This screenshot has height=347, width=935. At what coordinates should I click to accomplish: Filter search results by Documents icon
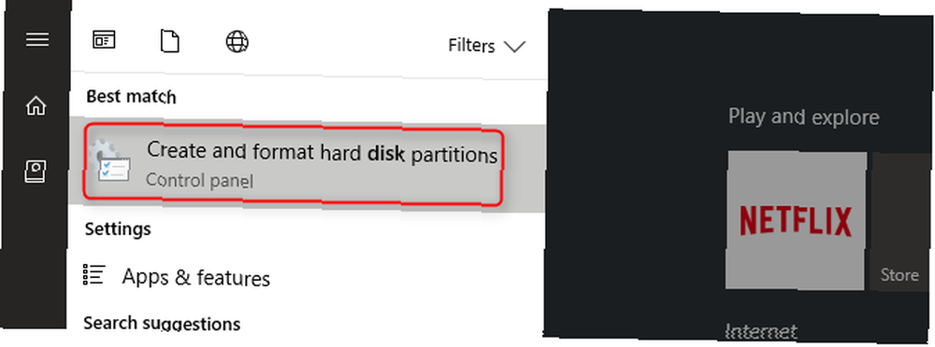170,42
